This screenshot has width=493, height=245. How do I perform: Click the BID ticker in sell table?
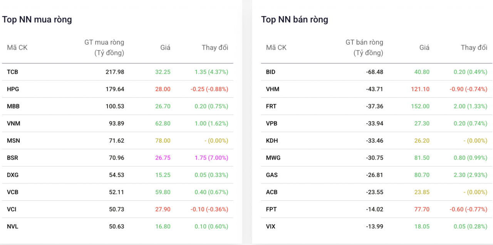click(270, 72)
